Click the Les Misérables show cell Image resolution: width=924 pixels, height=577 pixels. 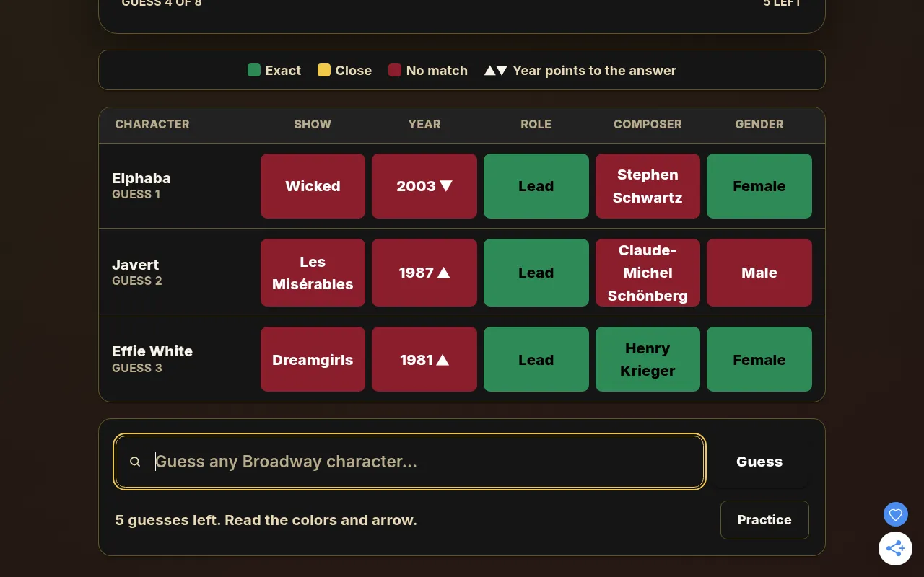pos(313,273)
